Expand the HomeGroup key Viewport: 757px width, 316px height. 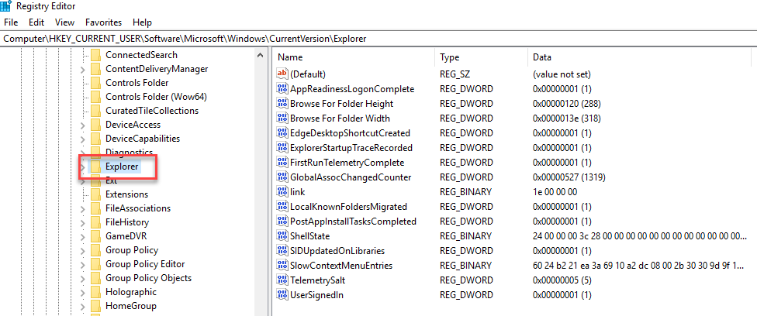pyautogui.click(x=82, y=307)
